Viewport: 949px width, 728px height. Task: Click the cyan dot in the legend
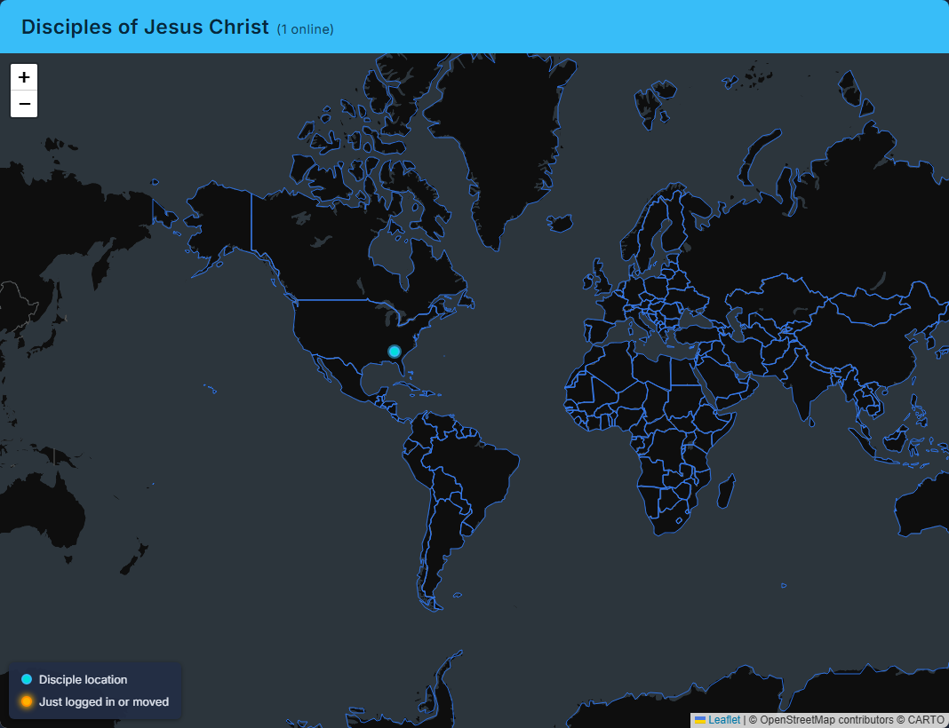(27, 679)
